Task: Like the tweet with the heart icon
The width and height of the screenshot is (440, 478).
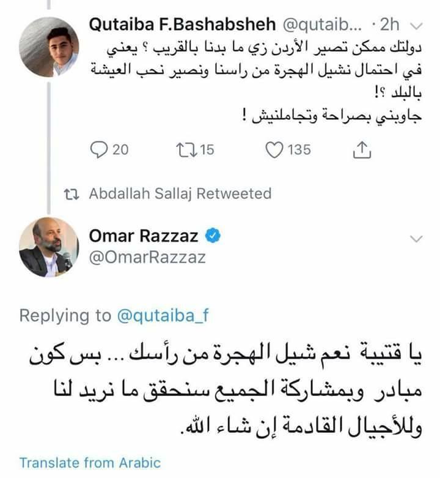Action: pos(276,149)
